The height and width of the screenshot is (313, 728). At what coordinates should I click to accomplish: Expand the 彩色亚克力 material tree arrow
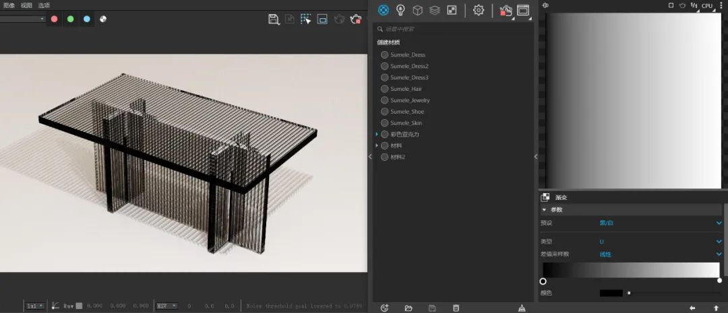coord(377,134)
